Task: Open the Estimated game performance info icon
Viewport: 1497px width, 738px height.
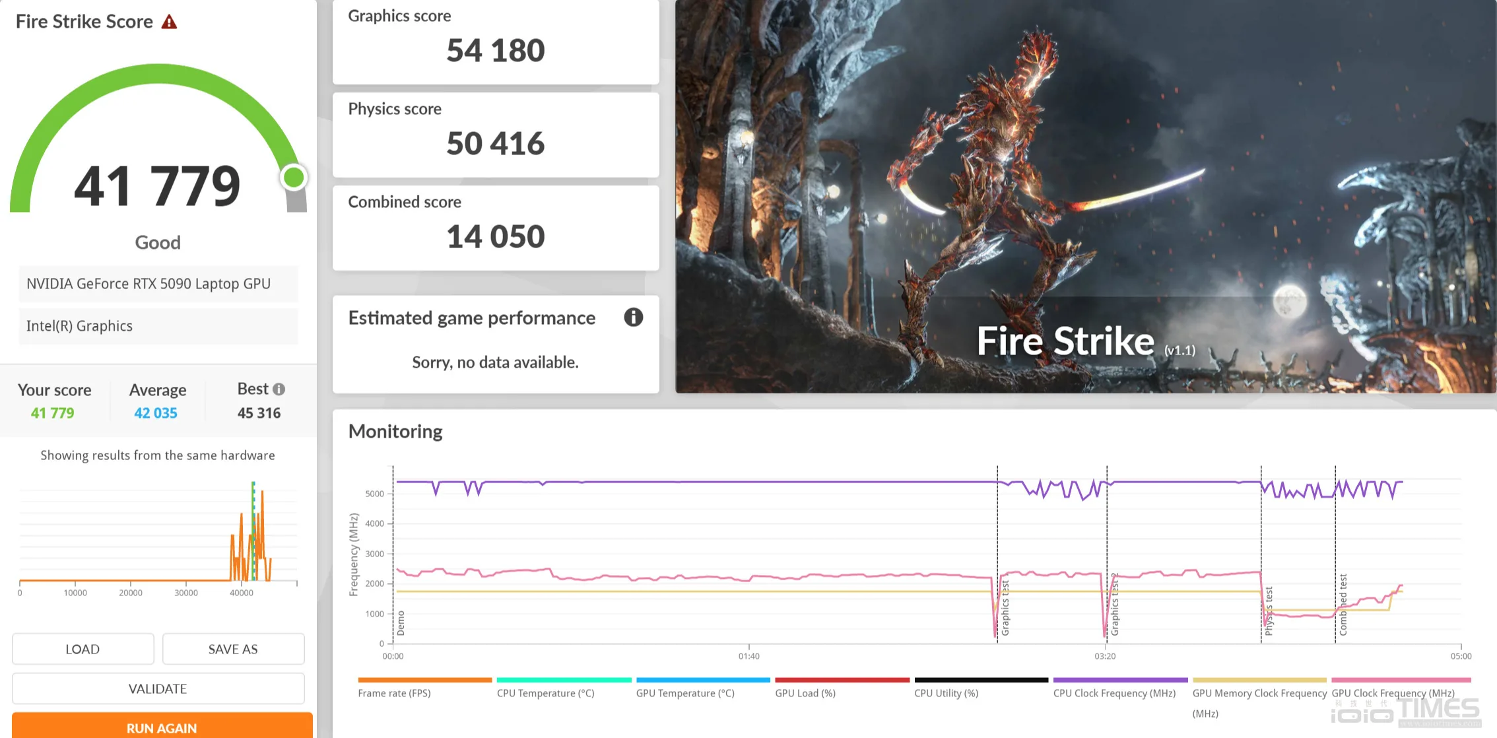Action: tap(633, 318)
